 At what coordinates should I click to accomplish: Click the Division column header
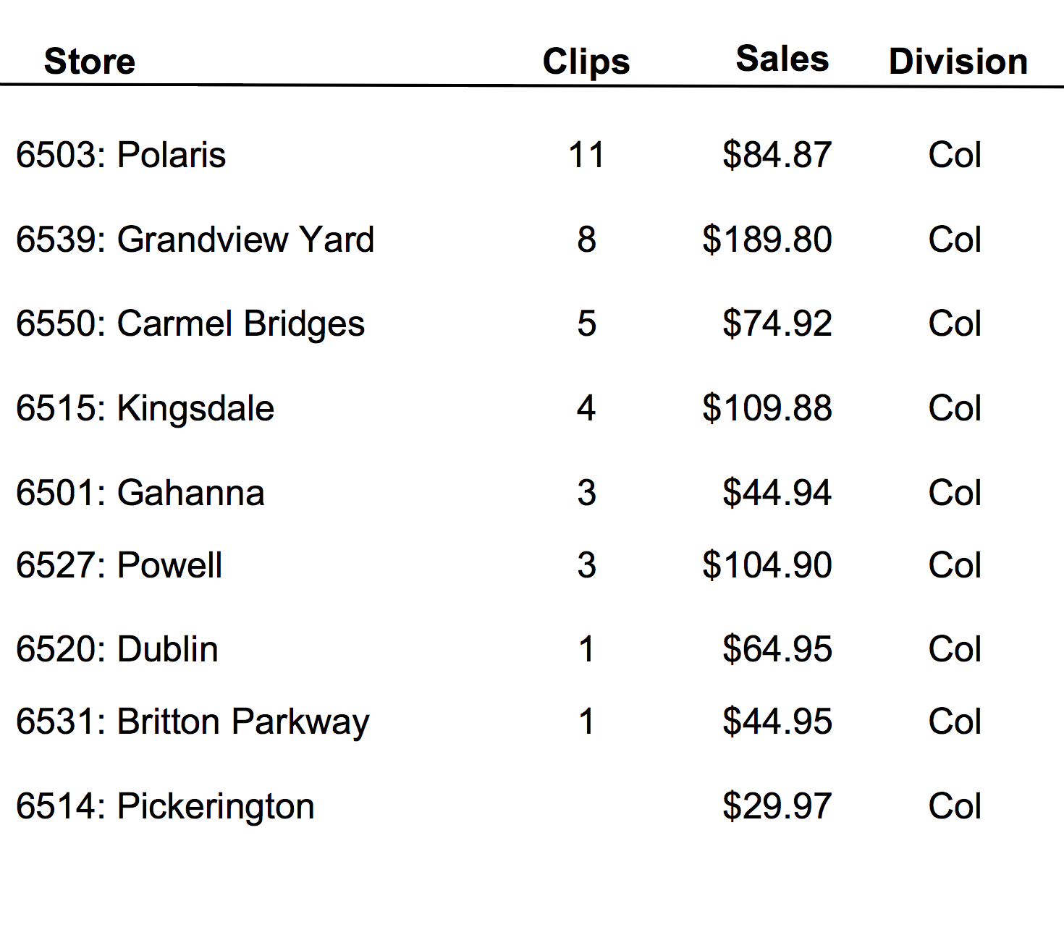click(958, 62)
